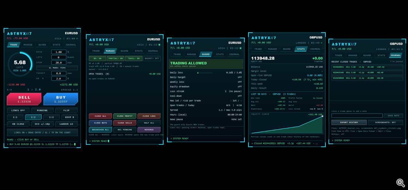Click the CLOSE BUYS button

click(100, 123)
